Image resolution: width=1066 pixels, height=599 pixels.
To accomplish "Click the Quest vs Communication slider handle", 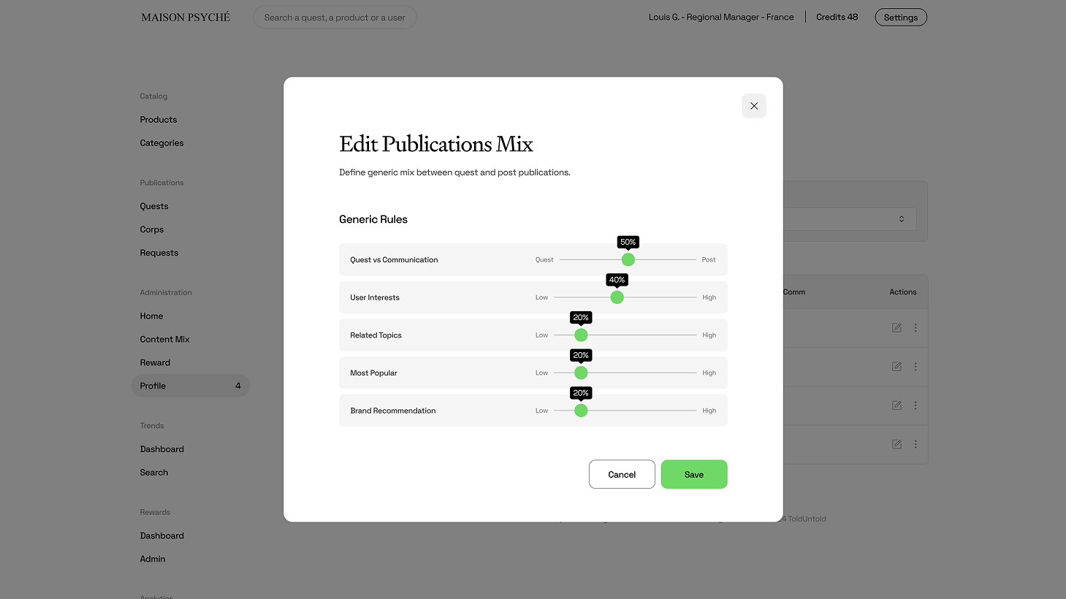I will click(628, 260).
